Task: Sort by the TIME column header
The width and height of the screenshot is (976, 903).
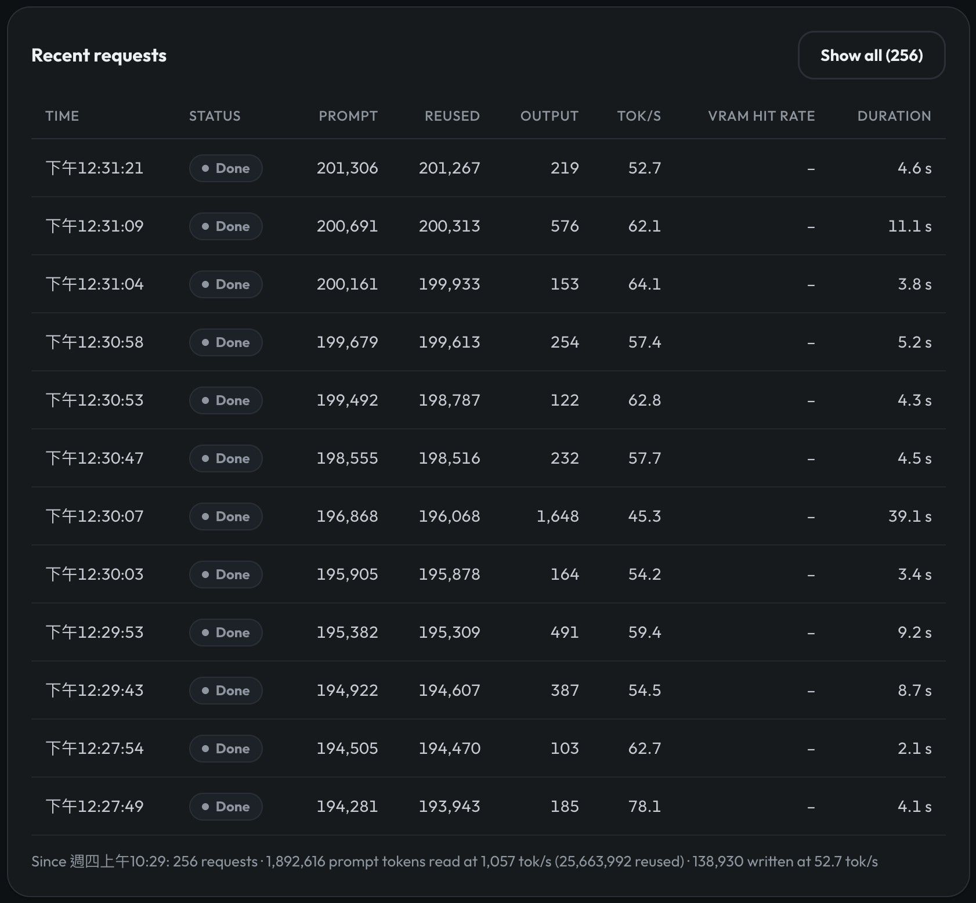Action: click(x=62, y=116)
